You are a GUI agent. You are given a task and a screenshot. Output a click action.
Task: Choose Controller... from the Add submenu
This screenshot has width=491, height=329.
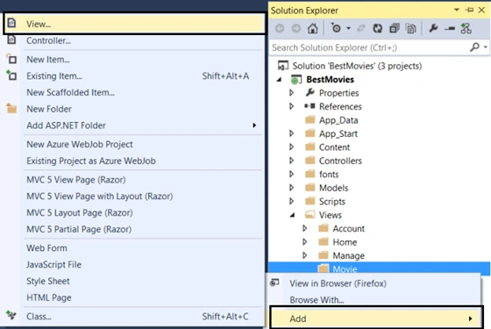[134, 40]
